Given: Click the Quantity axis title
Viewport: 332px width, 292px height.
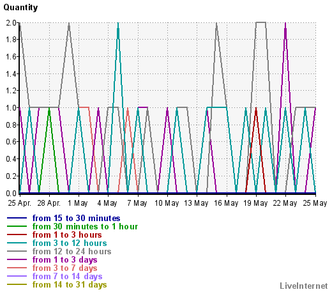Looking at the screenshot, I should coord(20,8).
